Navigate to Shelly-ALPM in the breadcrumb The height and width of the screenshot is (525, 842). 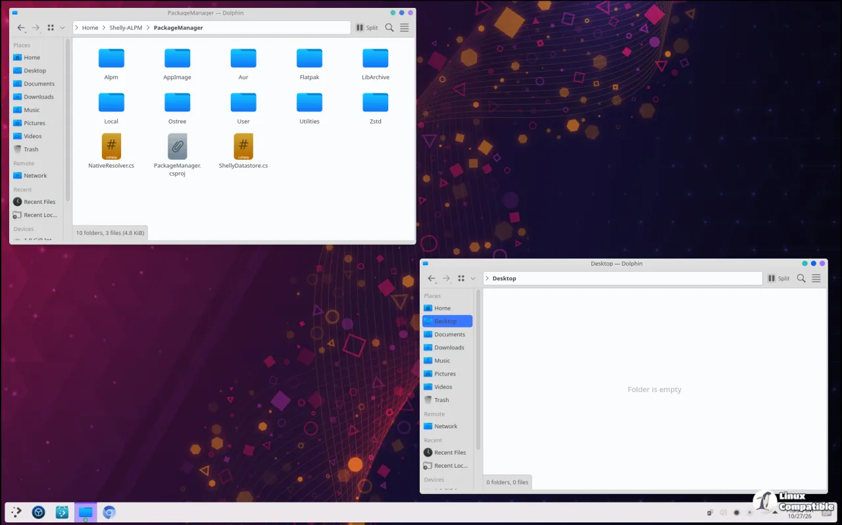tap(126, 28)
